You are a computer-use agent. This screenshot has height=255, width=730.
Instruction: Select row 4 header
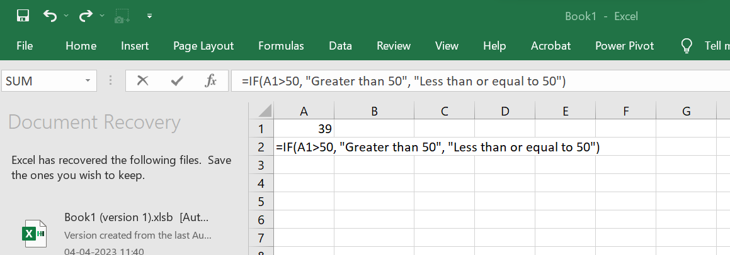tap(261, 183)
